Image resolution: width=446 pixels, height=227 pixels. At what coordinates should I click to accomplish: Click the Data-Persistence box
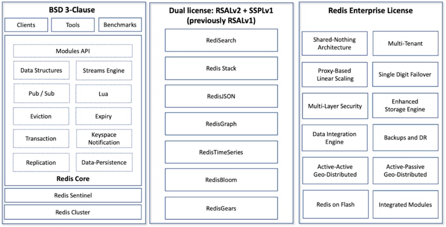104,162
